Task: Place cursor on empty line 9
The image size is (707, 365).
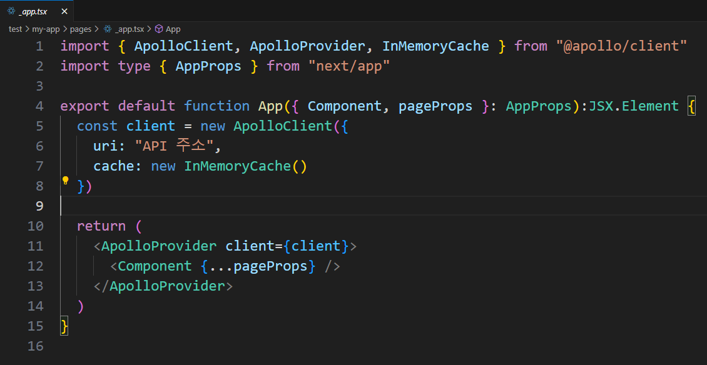Action: point(384,206)
